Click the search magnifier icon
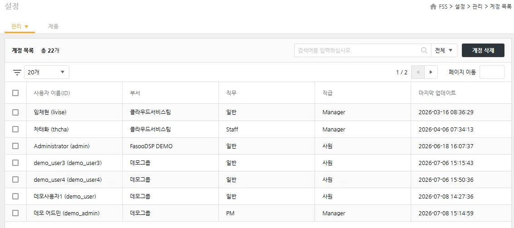514x228 pixels. point(424,50)
